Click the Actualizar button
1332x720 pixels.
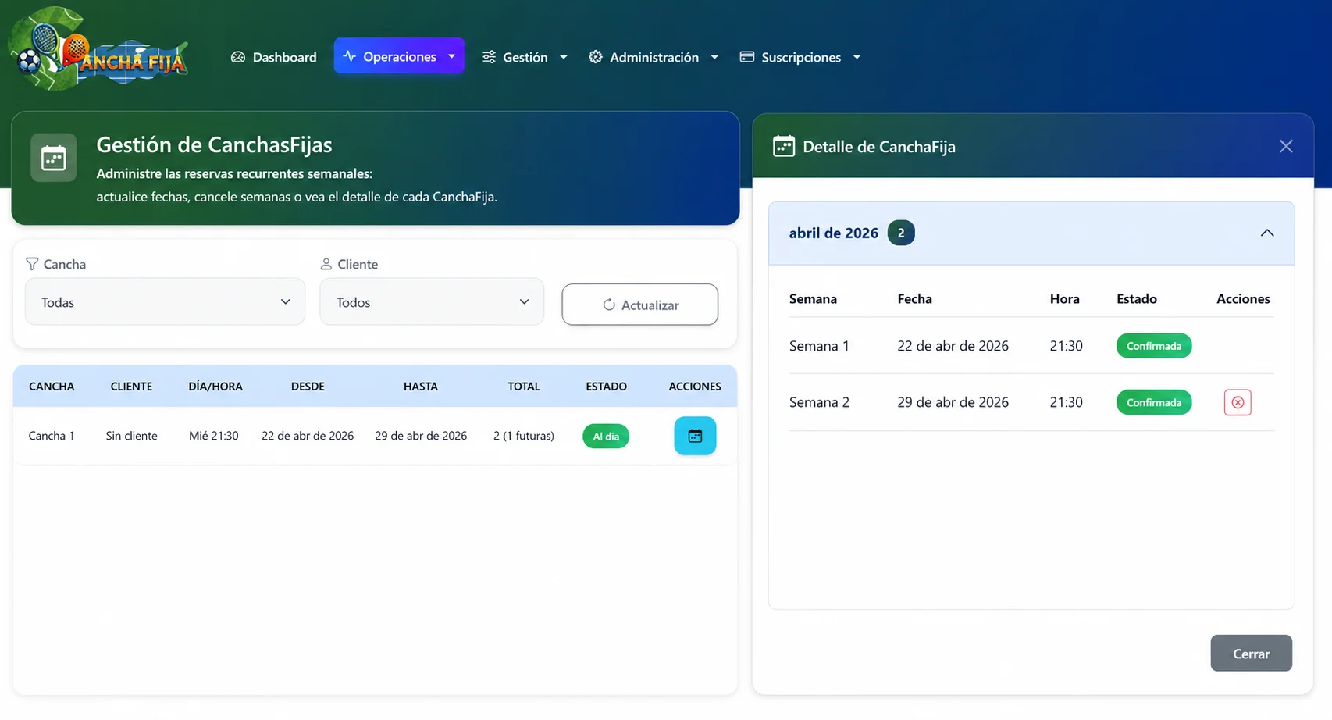point(640,305)
